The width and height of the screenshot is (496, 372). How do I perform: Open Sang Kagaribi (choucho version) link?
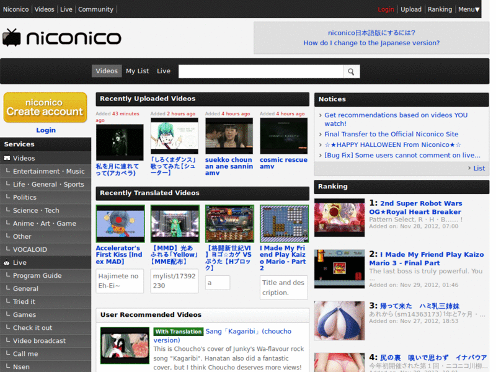click(223, 335)
